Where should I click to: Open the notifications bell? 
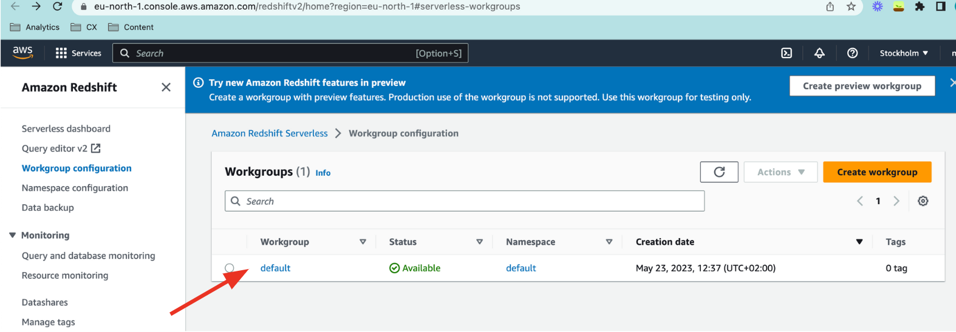tap(819, 53)
